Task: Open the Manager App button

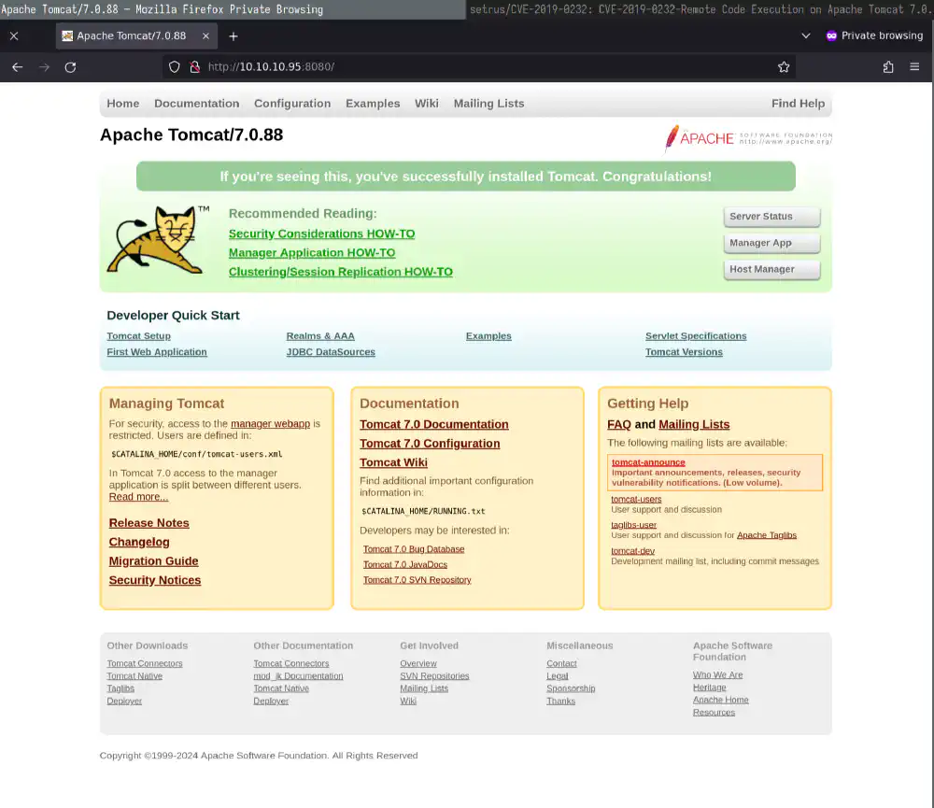Action: (x=771, y=242)
